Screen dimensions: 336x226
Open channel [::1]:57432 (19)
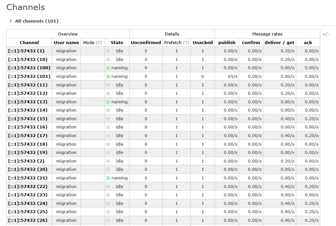click(x=28, y=153)
